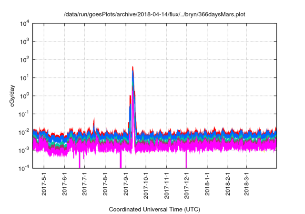Click the 2017-9-1 date label

126,184
